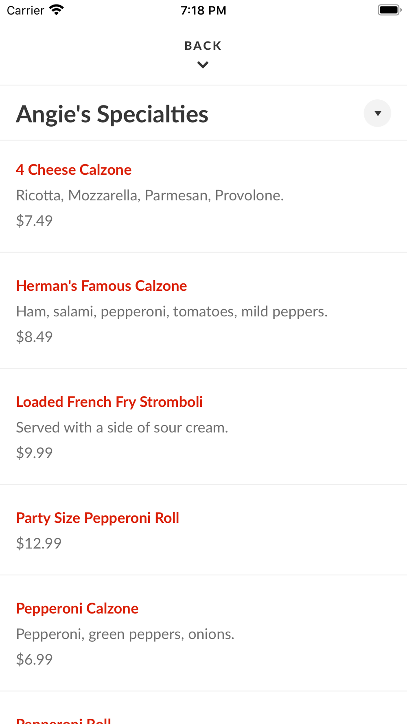Tap the $9.99 Stromboli price
This screenshot has height=724, width=407.
pos(34,453)
